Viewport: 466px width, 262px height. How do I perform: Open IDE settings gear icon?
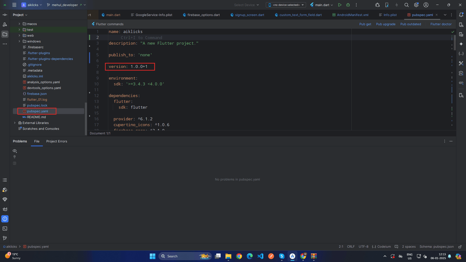coord(416,5)
